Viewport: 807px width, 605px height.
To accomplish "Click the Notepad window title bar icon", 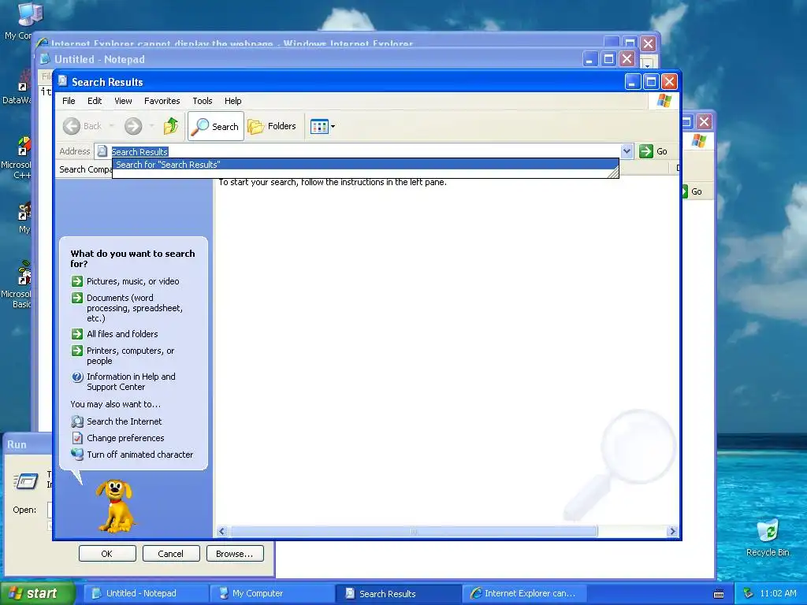I will point(45,58).
